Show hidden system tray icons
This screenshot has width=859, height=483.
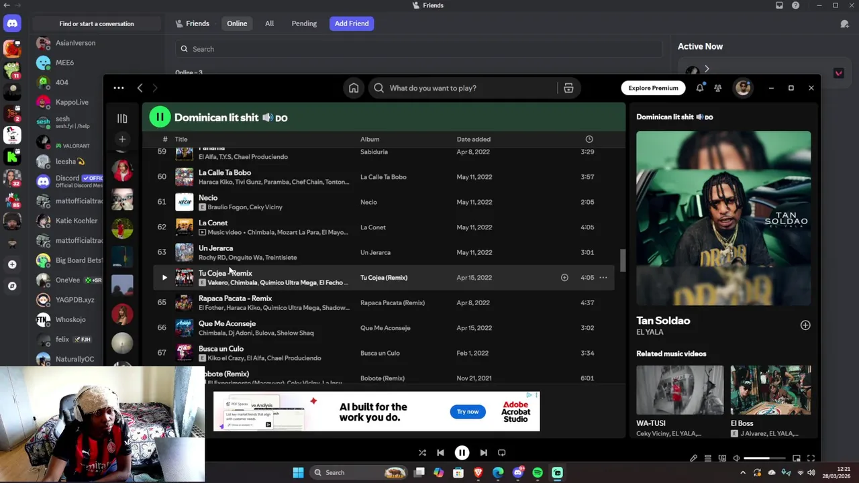tap(743, 473)
